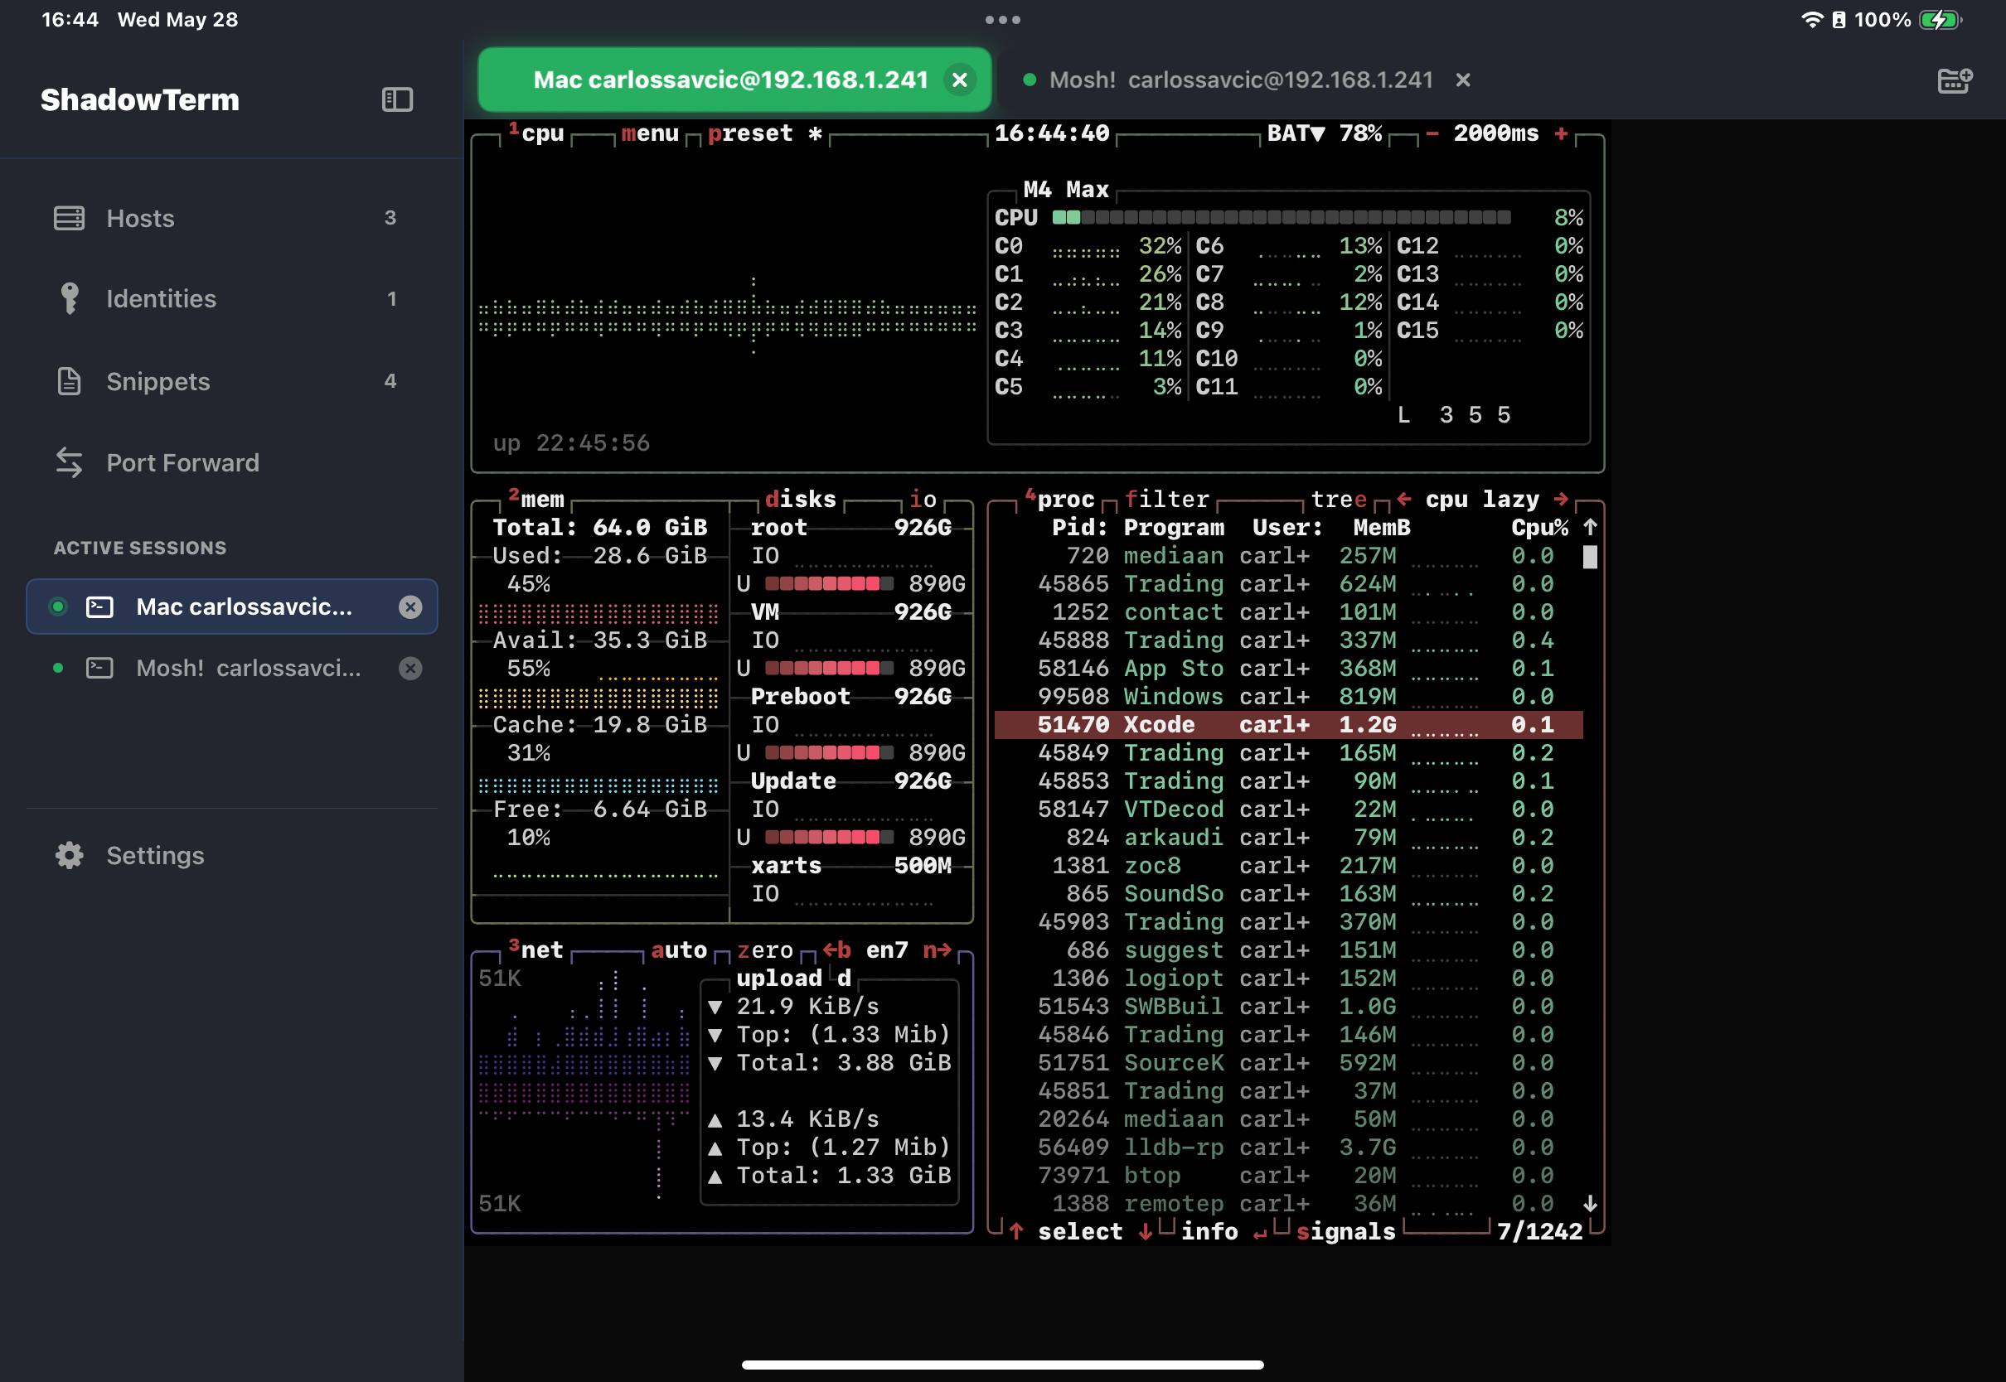Toggle io mode in disks panel
This screenshot has width=2006, height=1382.
(x=923, y=500)
